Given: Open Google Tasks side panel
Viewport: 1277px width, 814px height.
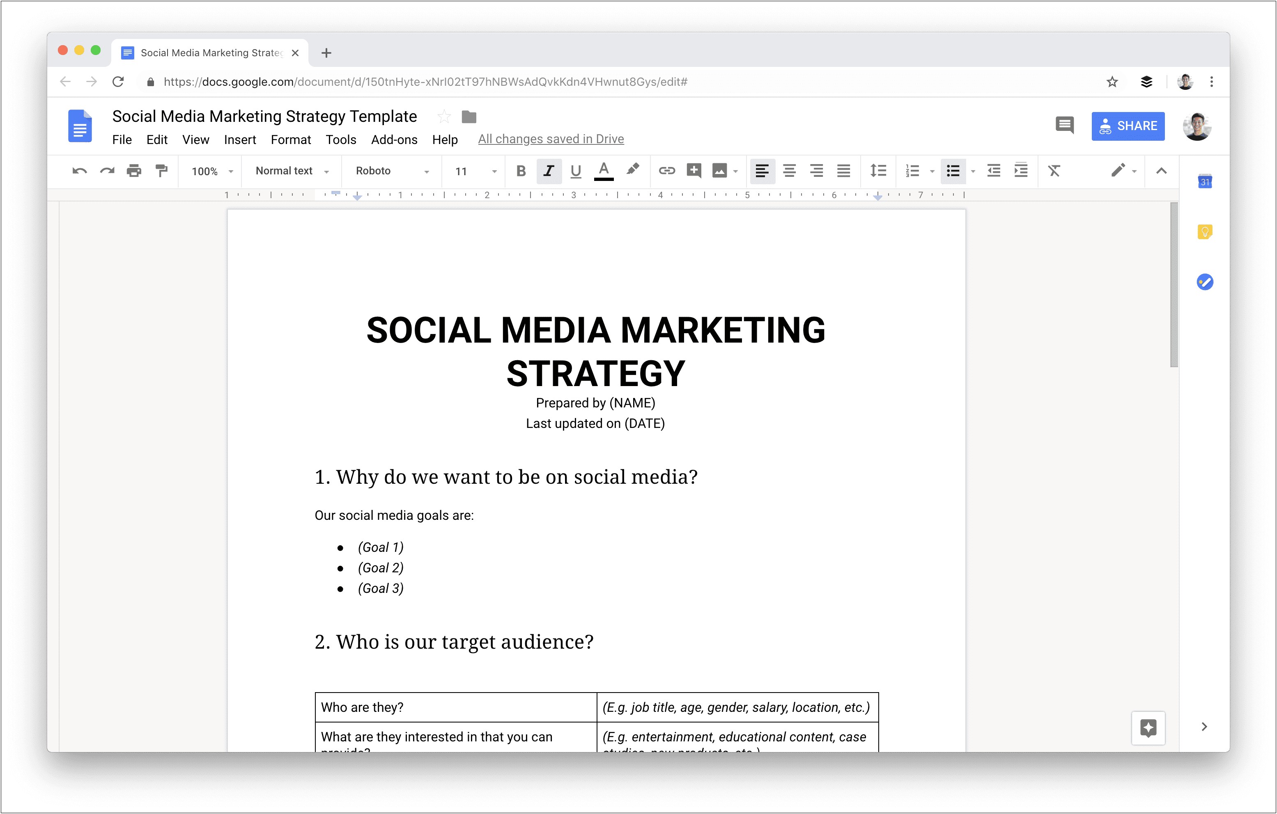Looking at the screenshot, I should [x=1205, y=282].
